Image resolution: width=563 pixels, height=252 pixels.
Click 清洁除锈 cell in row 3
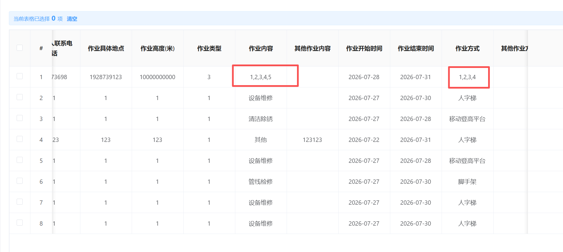261,119
